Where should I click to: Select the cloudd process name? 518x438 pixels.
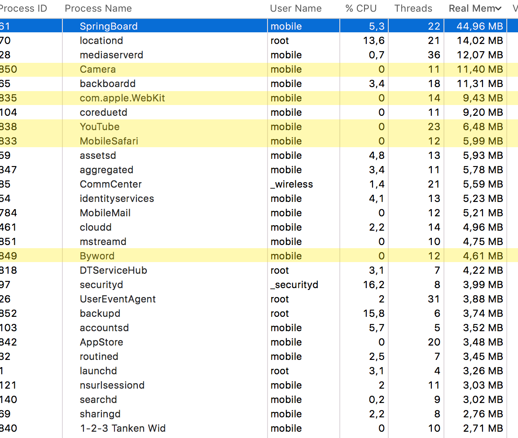point(96,227)
